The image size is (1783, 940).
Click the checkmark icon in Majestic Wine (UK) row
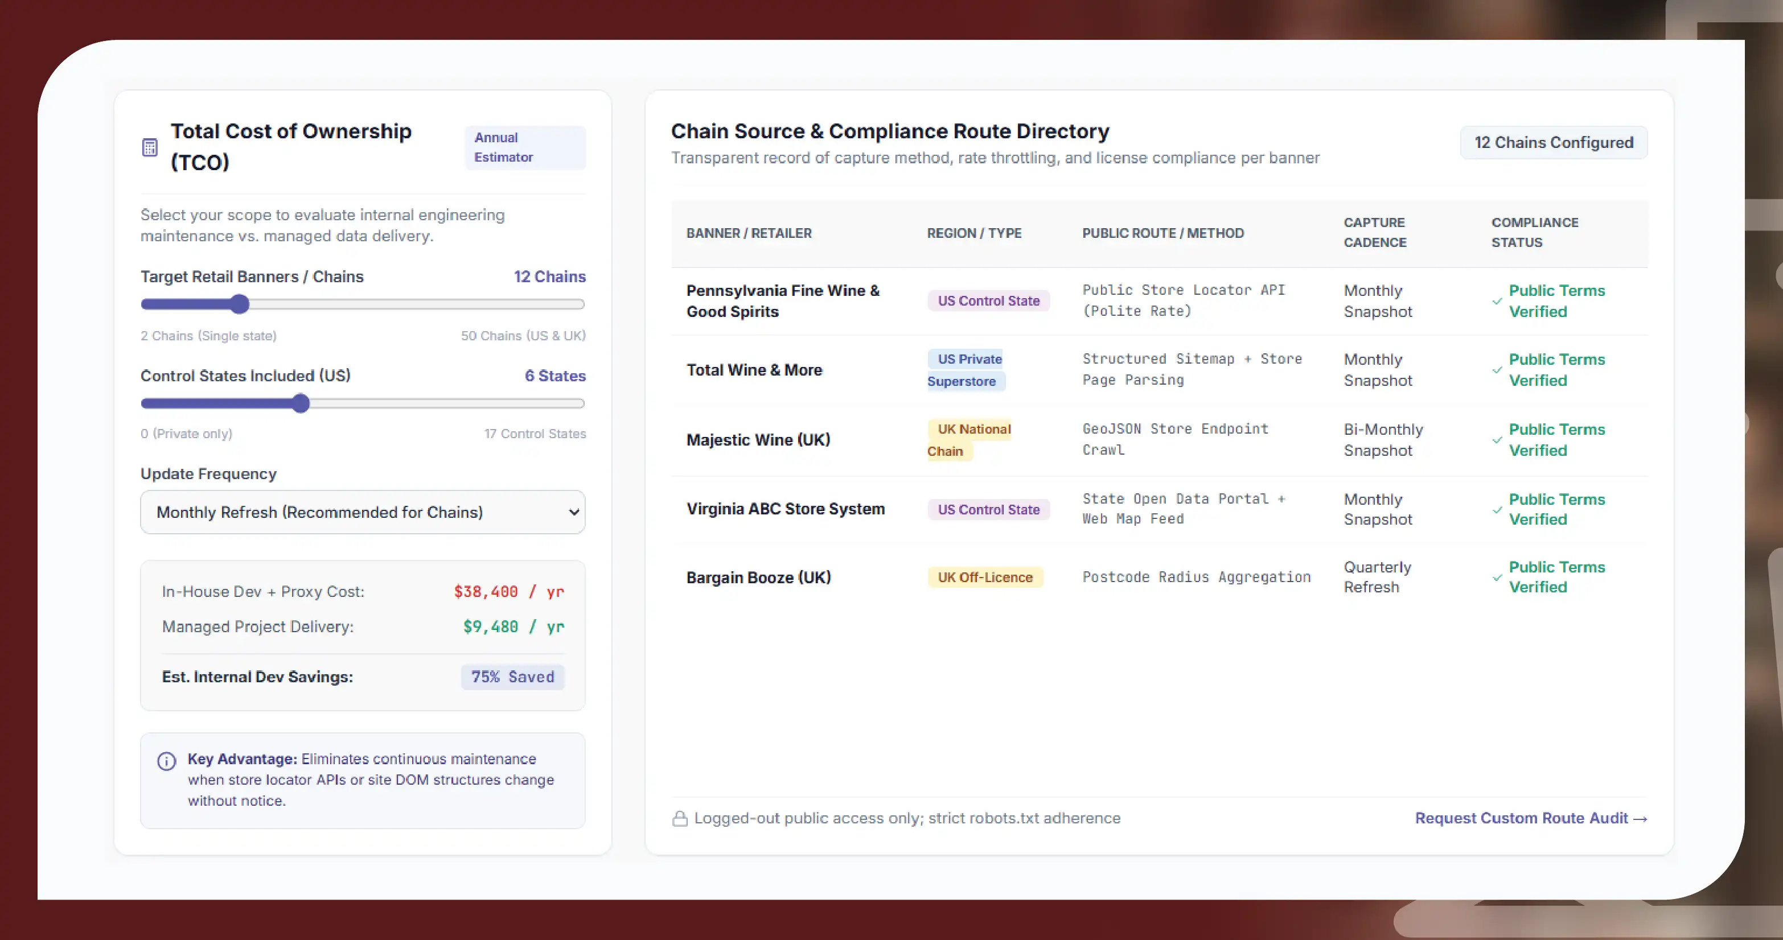(x=1497, y=440)
